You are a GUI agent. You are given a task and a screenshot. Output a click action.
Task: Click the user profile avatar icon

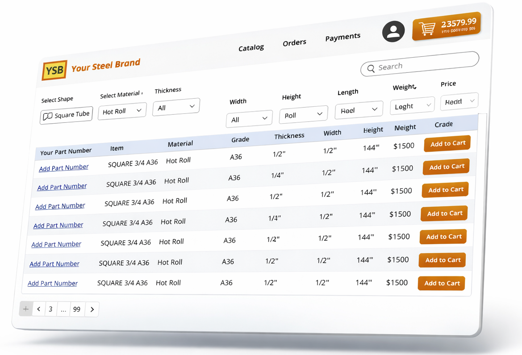[x=393, y=31]
